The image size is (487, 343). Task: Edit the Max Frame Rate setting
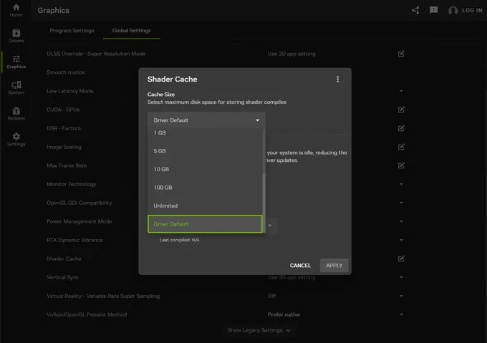click(401, 165)
